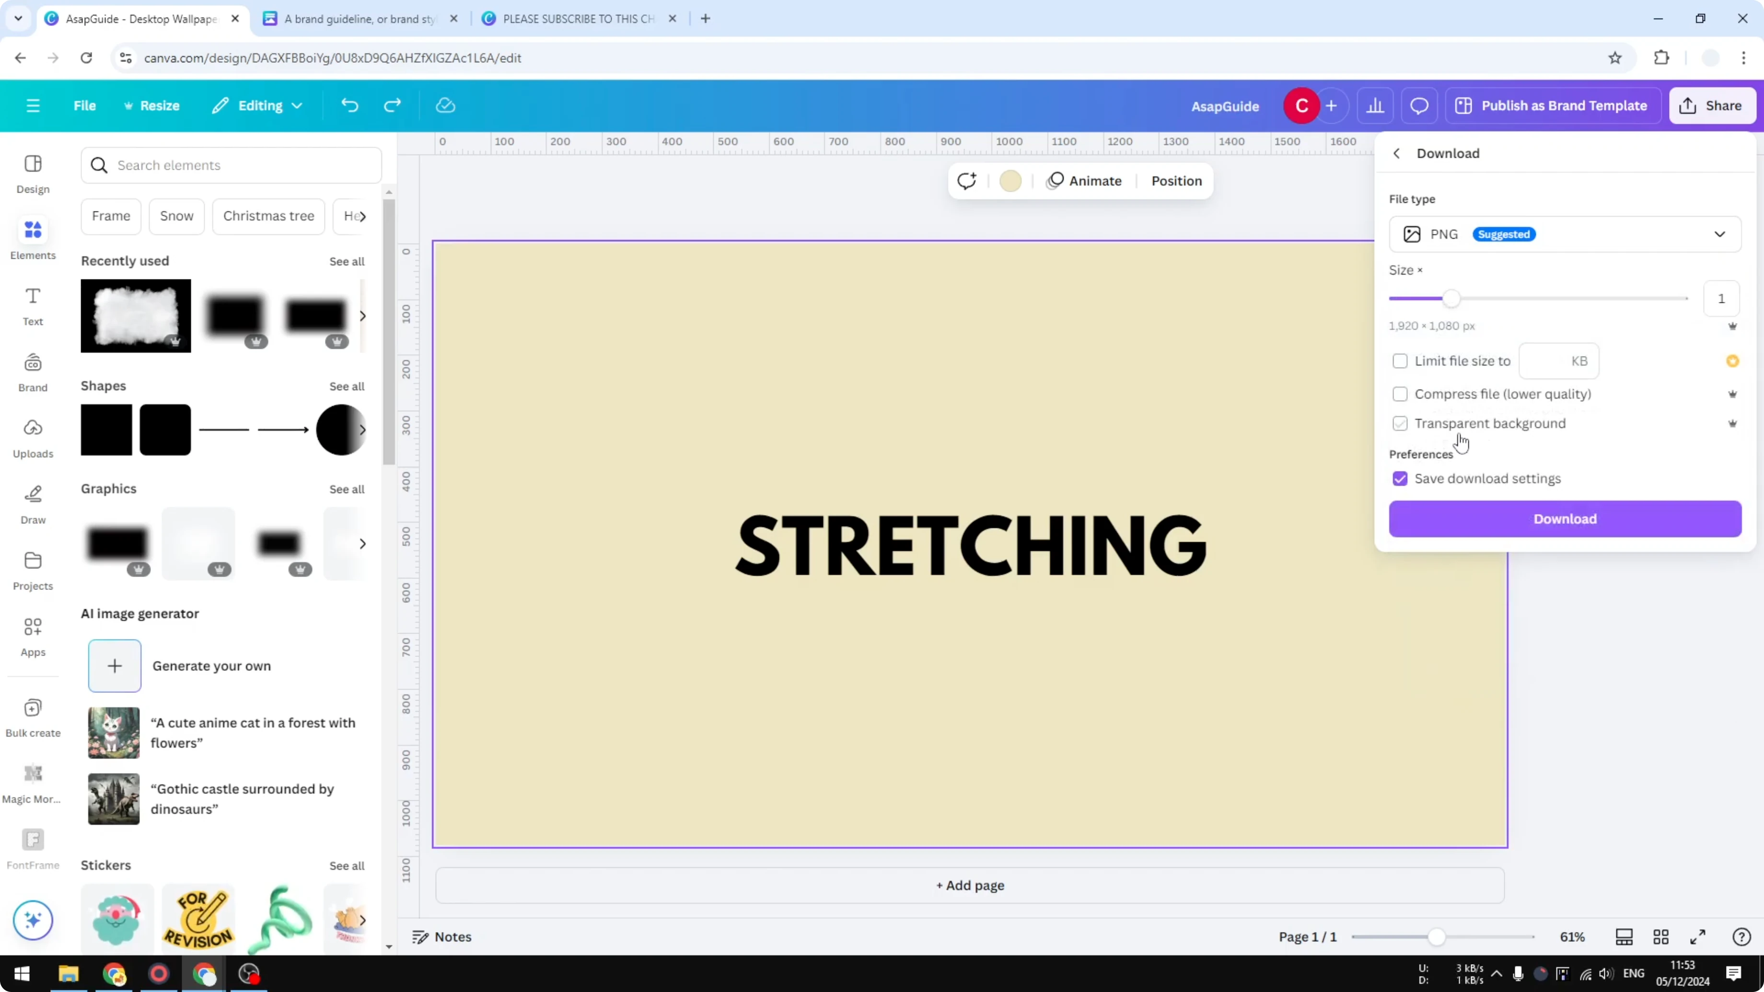Open the Projects panel

click(33, 571)
